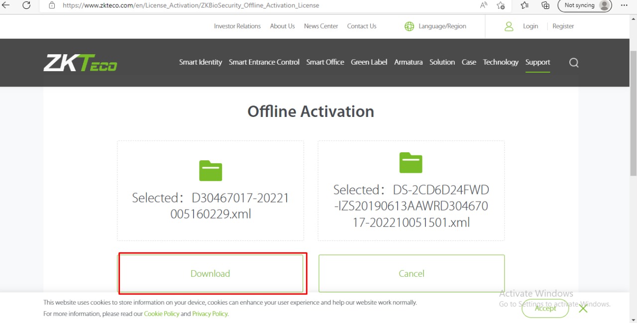Click the left green folder file icon
Image resolution: width=637 pixels, height=323 pixels.
point(211,171)
